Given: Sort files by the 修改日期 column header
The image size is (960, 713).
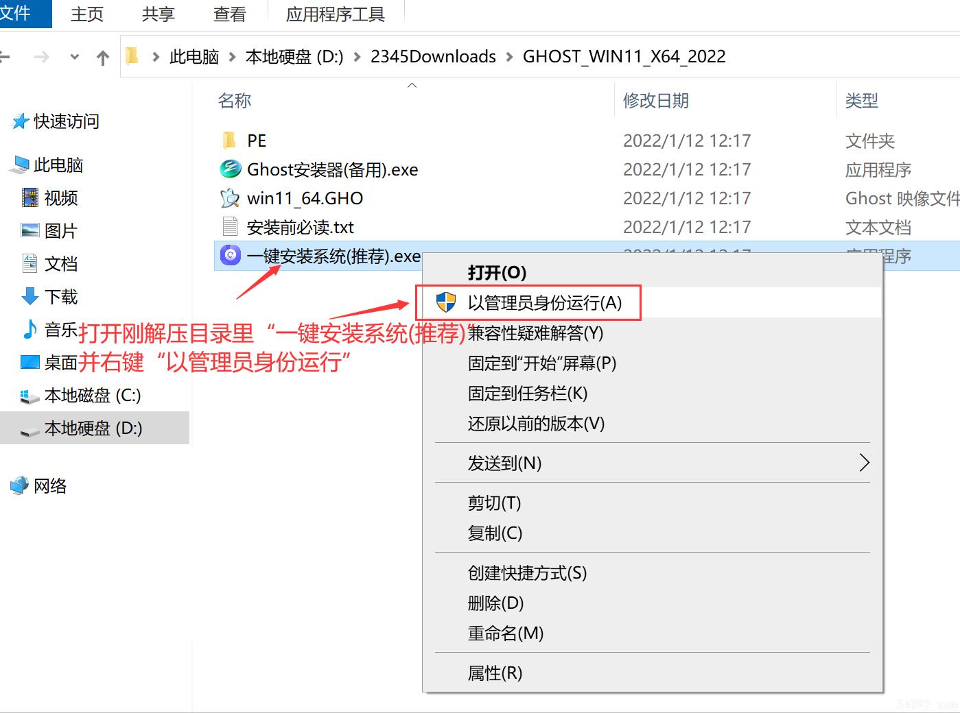Looking at the screenshot, I should coord(655,100).
